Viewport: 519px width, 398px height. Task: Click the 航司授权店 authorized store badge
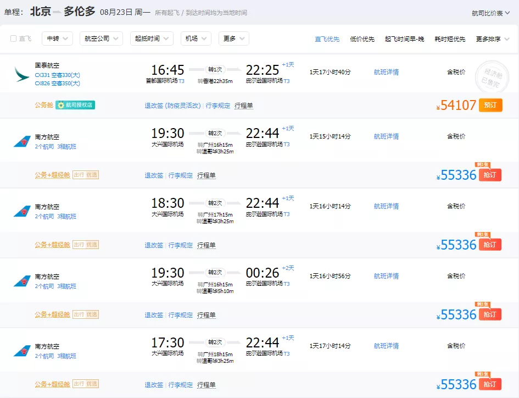click(x=75, y=105)
